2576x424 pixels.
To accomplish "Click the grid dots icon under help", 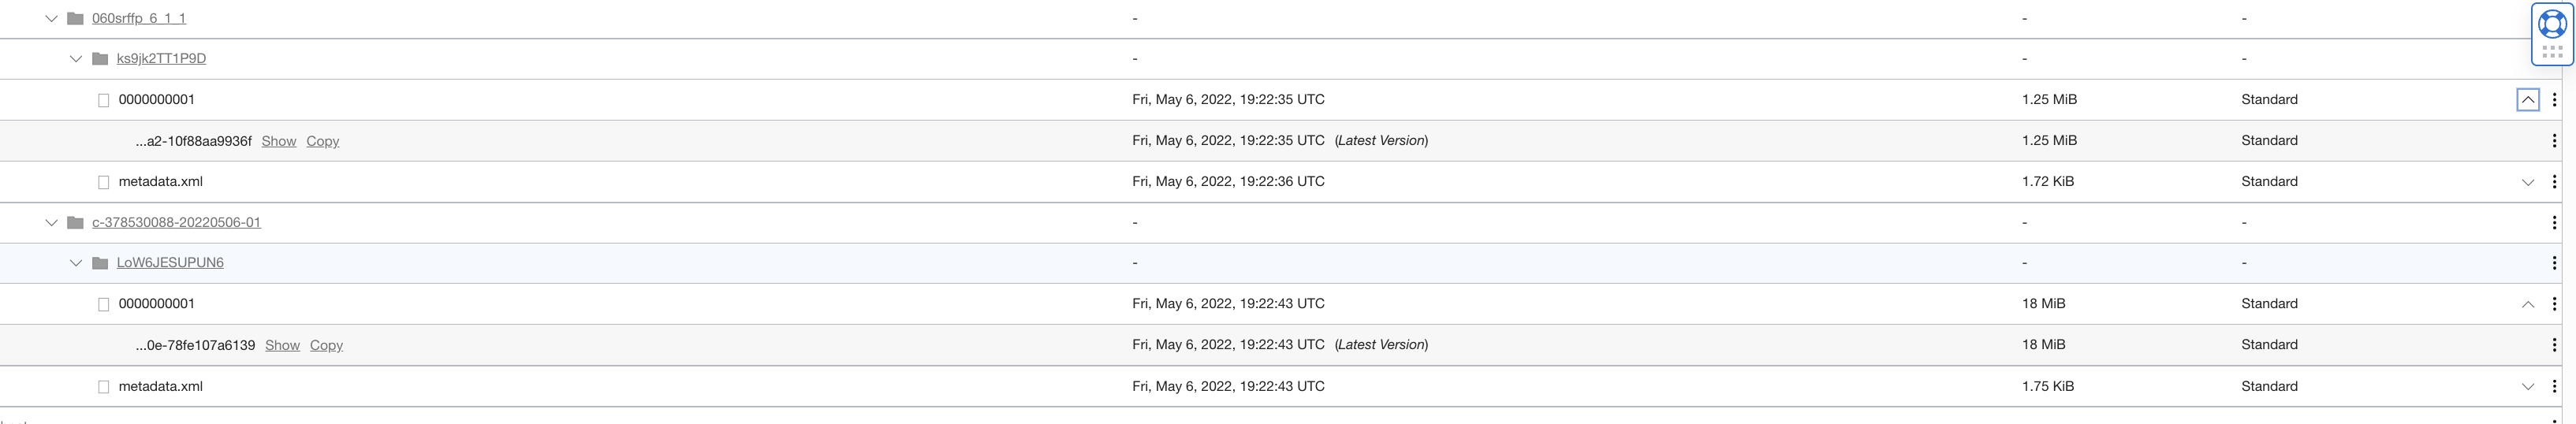I will tap(2552, 52).
